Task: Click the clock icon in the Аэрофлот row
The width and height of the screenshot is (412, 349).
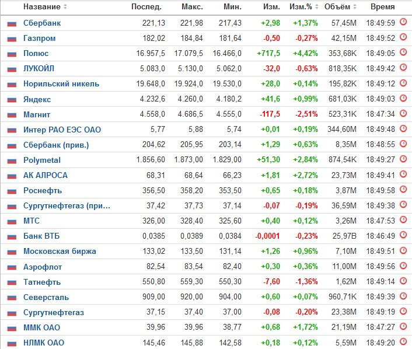Action: tap(403, 266)
